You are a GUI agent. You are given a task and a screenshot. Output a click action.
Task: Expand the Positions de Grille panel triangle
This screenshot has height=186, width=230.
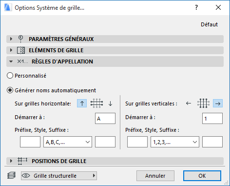tap(11, 161)
